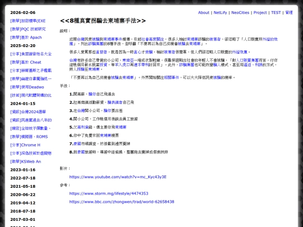Open the sidebar article mentioning Apach
This screenshot has height=227, width=303.
tap(26, 38)
